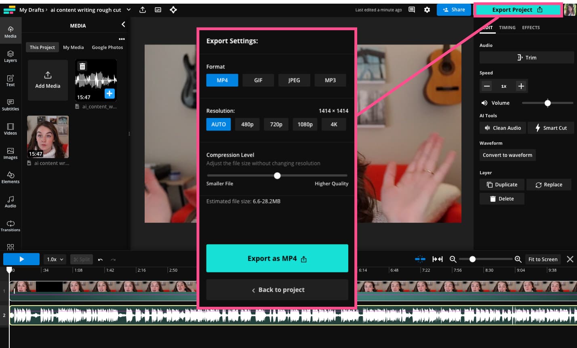Click the Smart Cut button
577x348 pixels.
click(x=551, y=128)
